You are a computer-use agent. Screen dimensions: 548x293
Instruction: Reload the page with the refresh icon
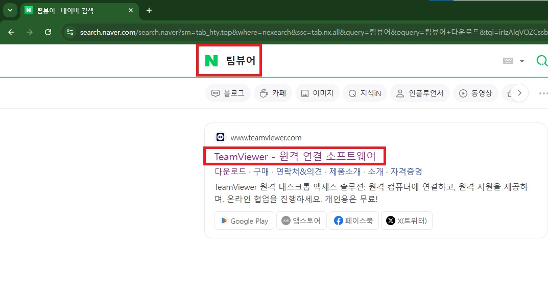48,32
